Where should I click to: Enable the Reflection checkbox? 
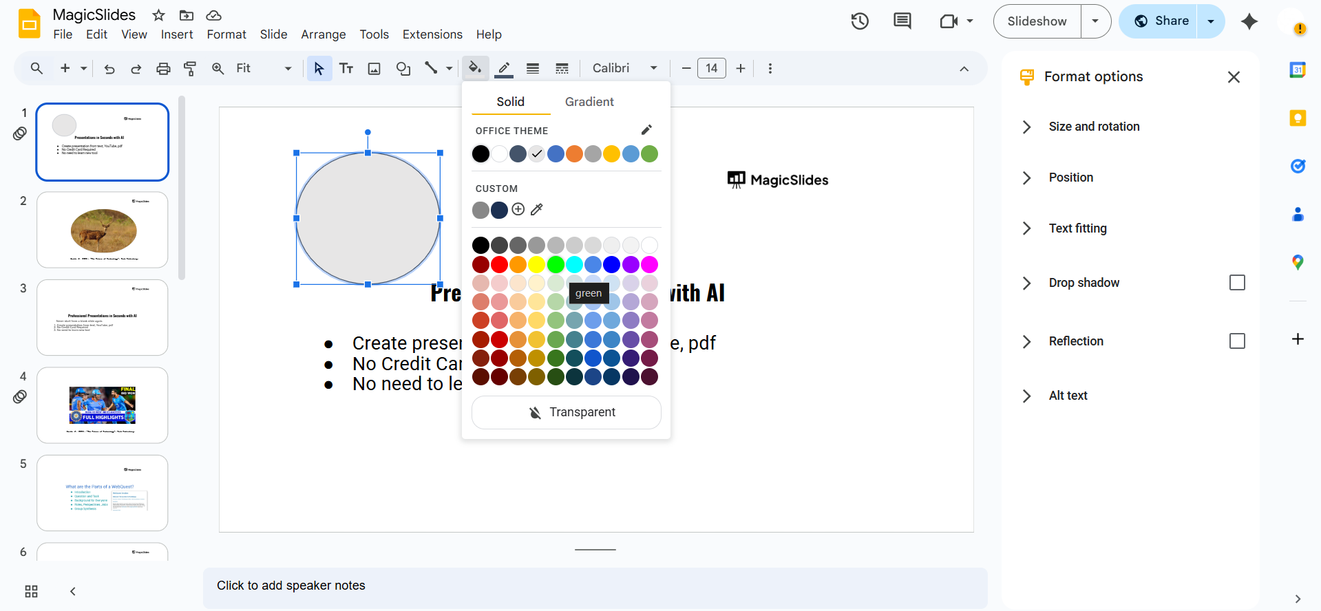click(x=1236, y=341)
